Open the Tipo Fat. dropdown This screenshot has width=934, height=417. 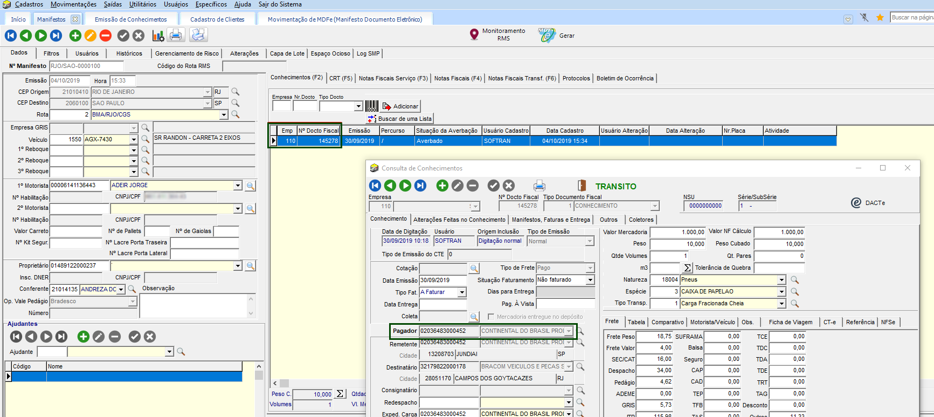[462, 292]
